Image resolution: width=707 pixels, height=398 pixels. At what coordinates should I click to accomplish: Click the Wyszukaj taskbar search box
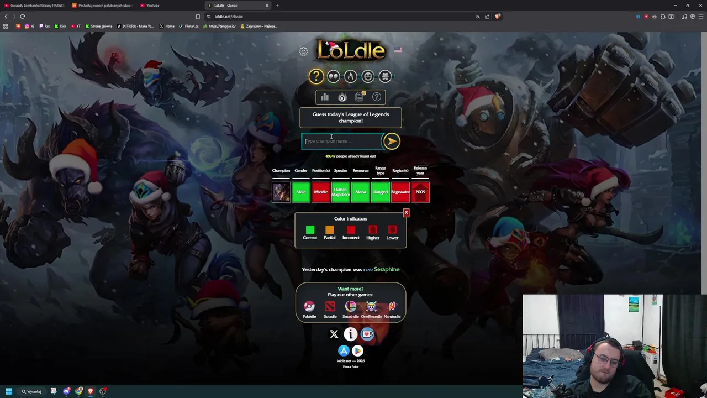(x=32, y=391)
